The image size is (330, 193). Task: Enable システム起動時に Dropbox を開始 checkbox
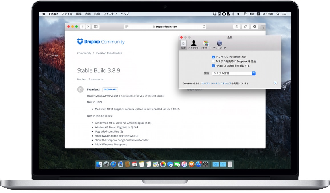(x=213, y=62)
